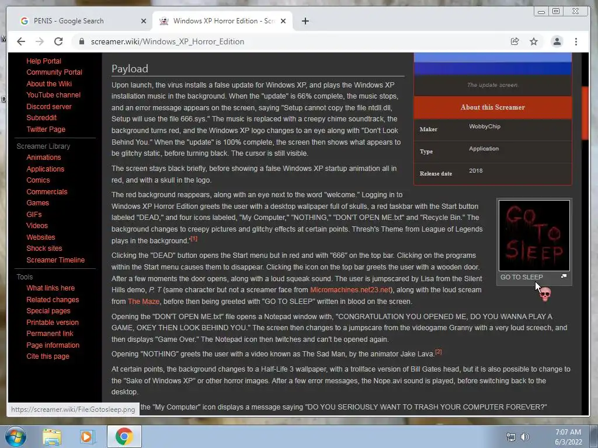The width and height of the screenshot is (598, 448).
Task: Click the Screamer Library sidebar heading
Action: 43,146
